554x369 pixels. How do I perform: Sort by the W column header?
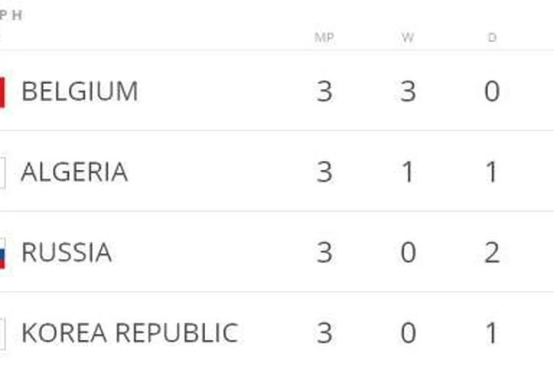coord(407,38)
